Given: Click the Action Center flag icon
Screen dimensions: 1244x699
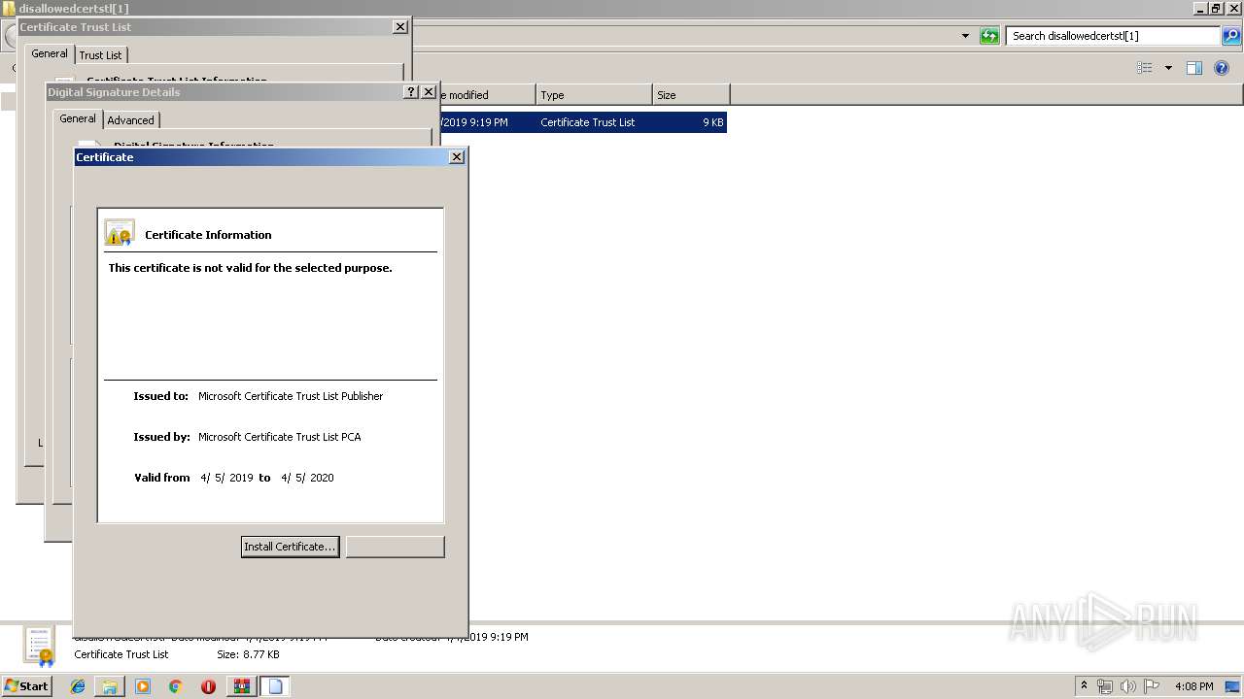Looking at the screenshot, I should (x=1152, y=686).
